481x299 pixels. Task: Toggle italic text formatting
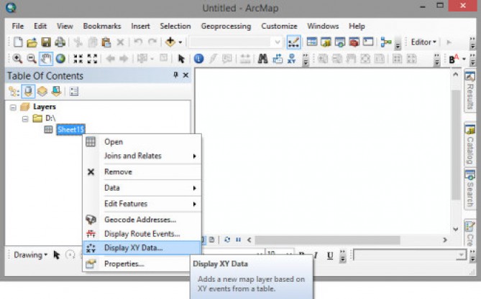(x=316, y=255)
